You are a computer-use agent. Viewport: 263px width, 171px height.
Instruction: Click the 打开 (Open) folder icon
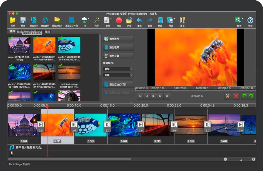coord(13,20)
